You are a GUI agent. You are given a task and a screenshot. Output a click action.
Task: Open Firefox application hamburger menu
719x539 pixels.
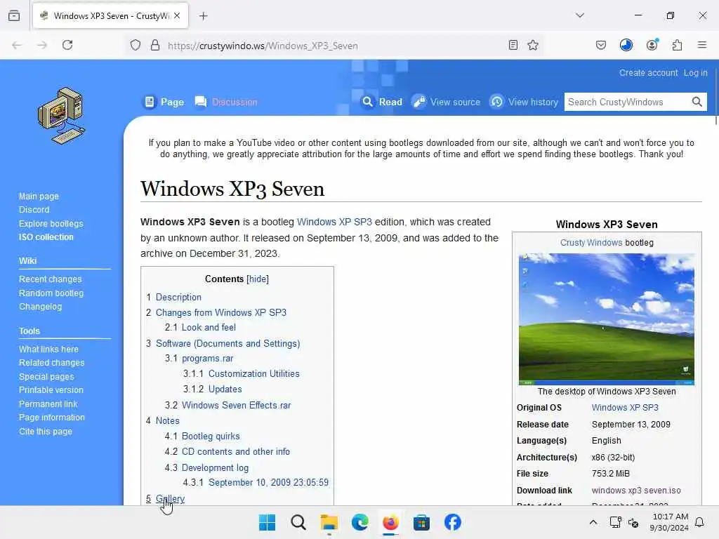[702, 45]
